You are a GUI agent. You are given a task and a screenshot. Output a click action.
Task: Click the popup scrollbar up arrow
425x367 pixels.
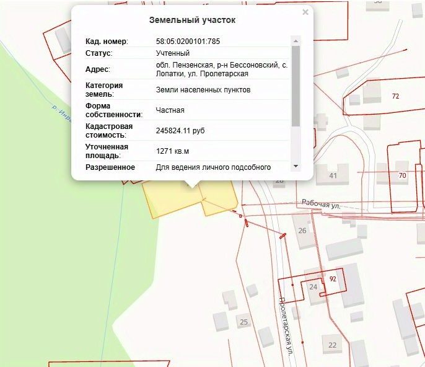point(296,41)
